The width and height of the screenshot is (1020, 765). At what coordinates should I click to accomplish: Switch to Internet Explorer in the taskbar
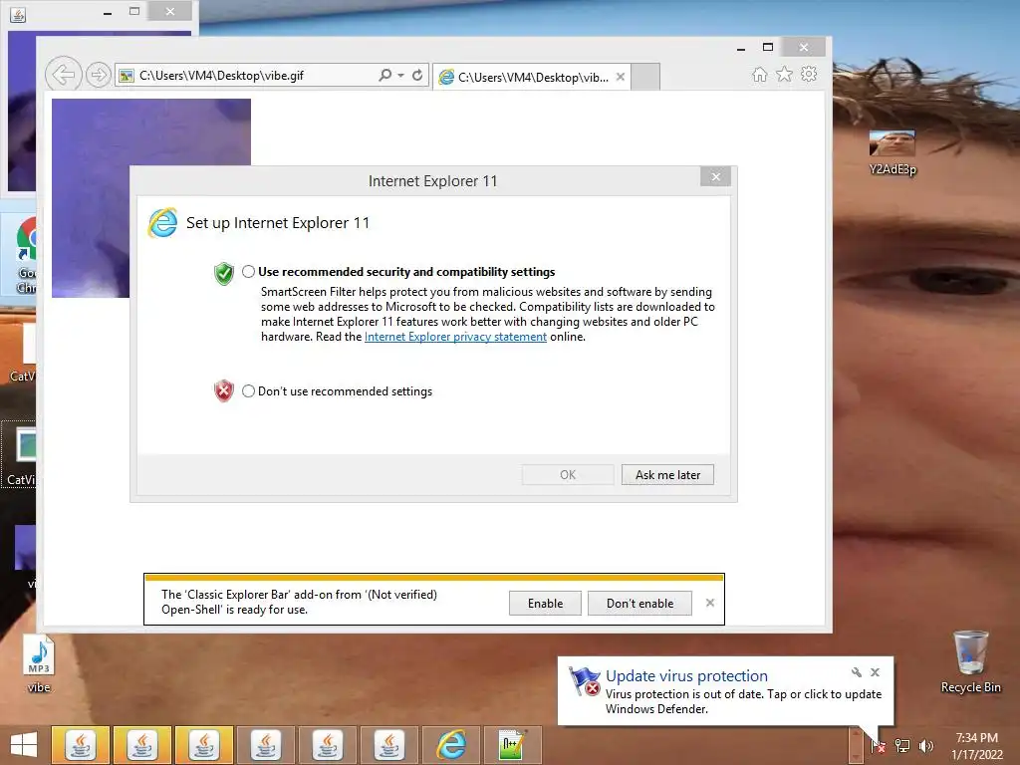451,745
